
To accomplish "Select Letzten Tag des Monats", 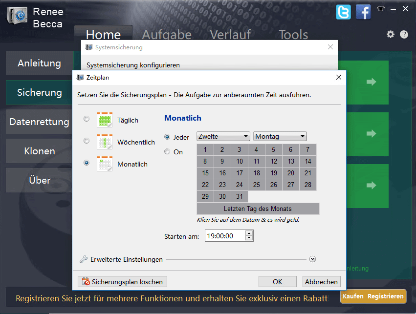I will (x=258, y=209).
